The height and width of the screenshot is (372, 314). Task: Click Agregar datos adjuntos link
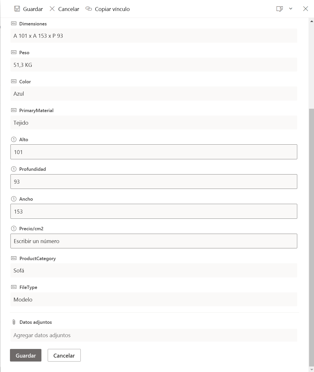pos(42,335)
